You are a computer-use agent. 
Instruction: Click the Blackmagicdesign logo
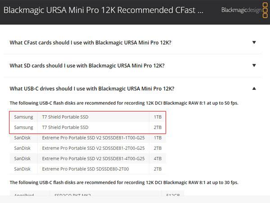[242, 10]
